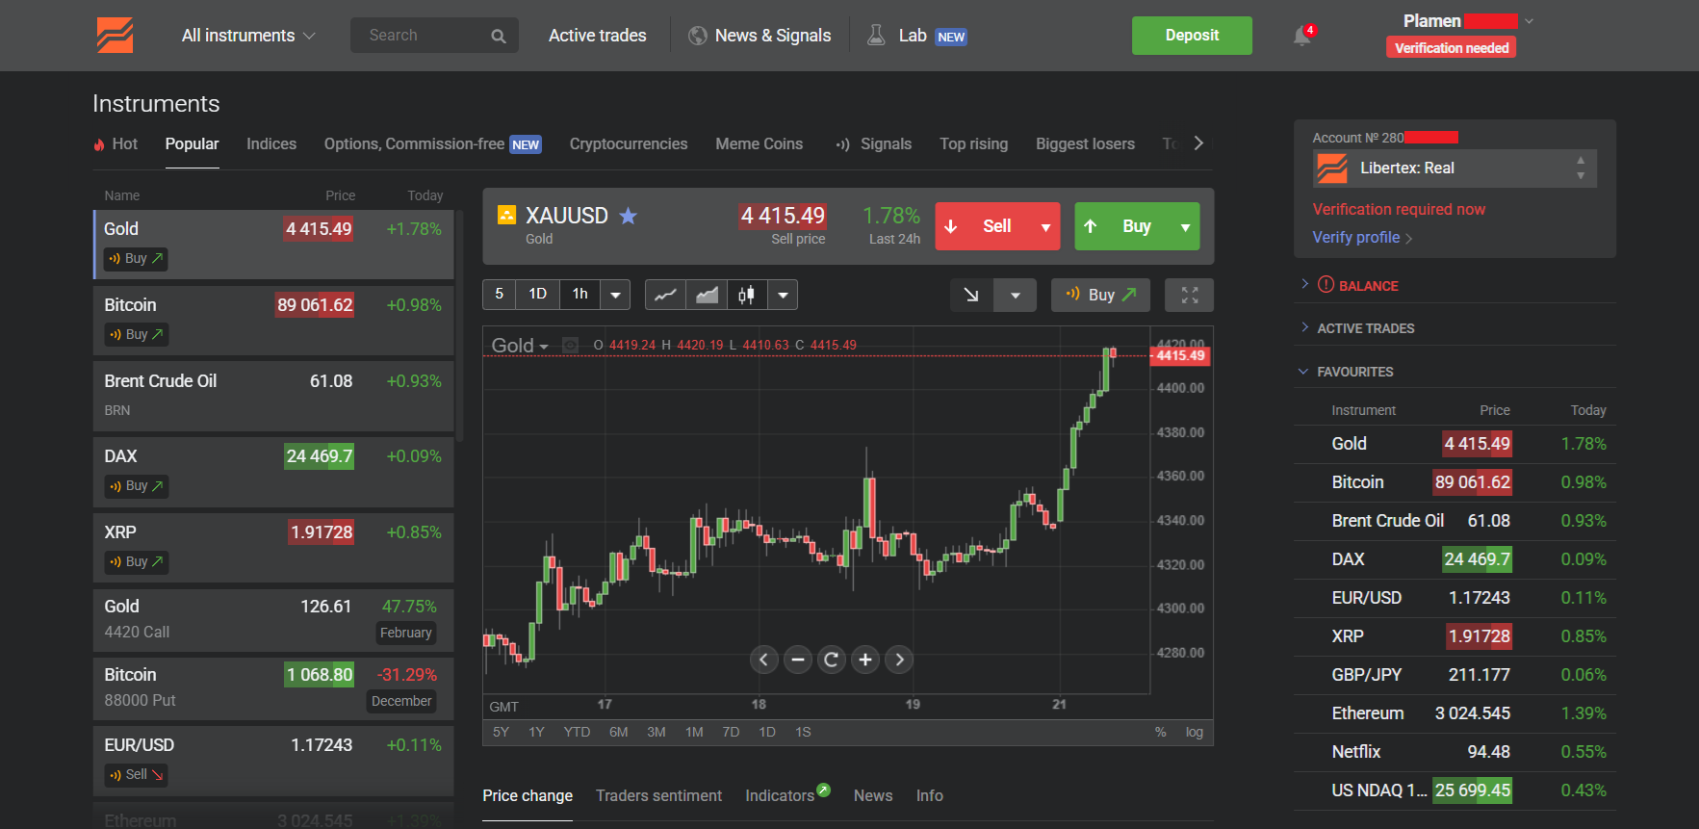This screenshot has height=829, width=1699.
Task: Set chart range to YTD
Action: (x=577, y=733)
